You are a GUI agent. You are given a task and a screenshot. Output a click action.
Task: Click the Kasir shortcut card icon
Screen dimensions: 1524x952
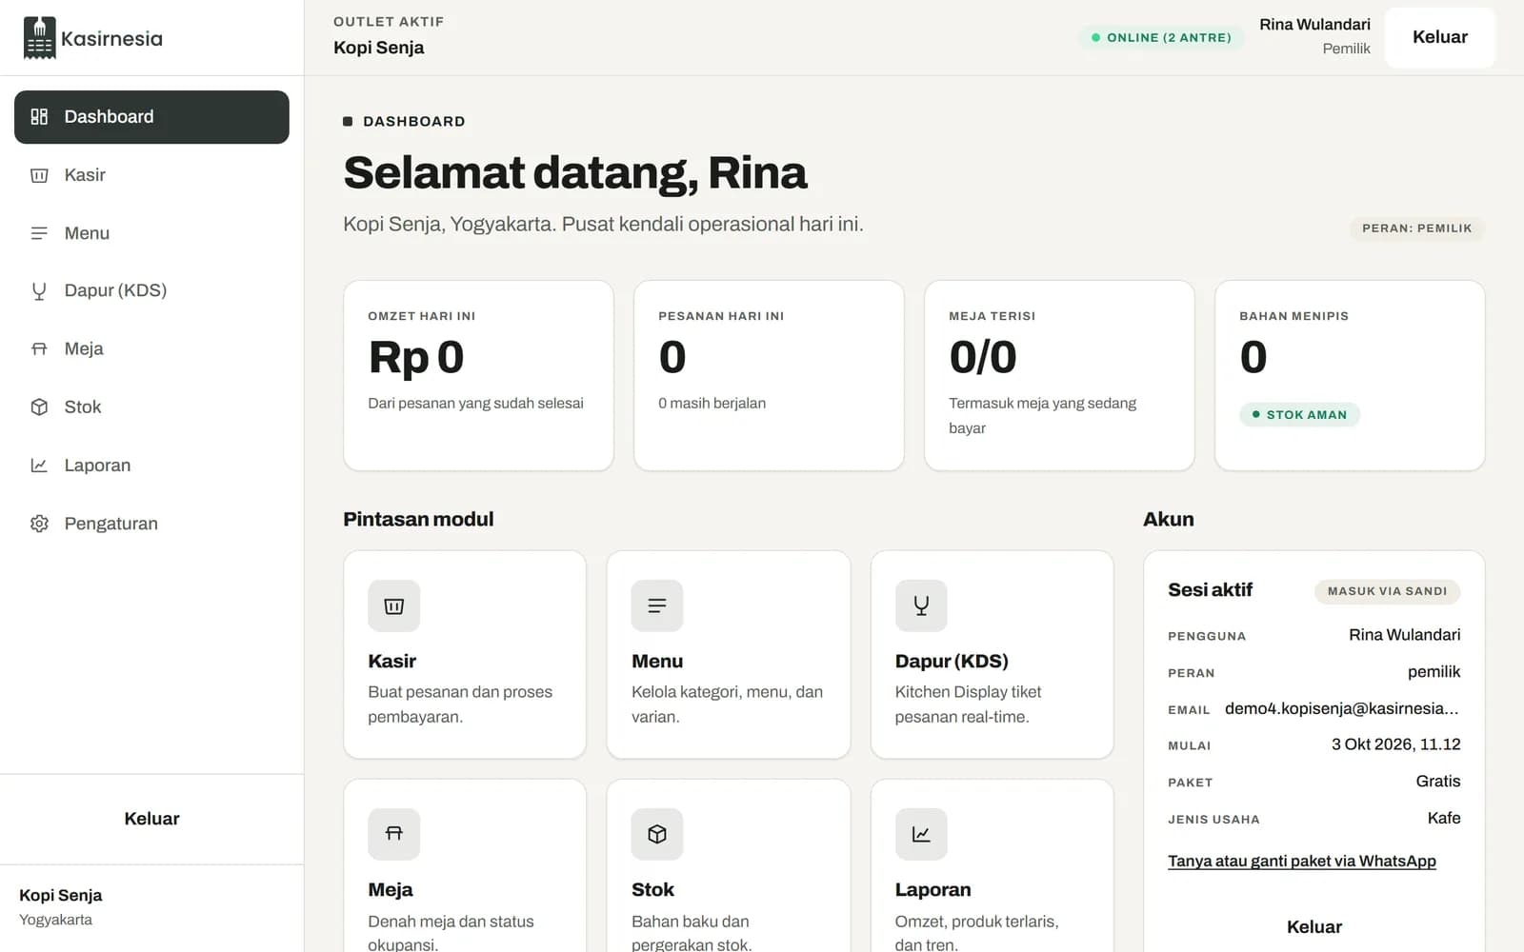394,605
